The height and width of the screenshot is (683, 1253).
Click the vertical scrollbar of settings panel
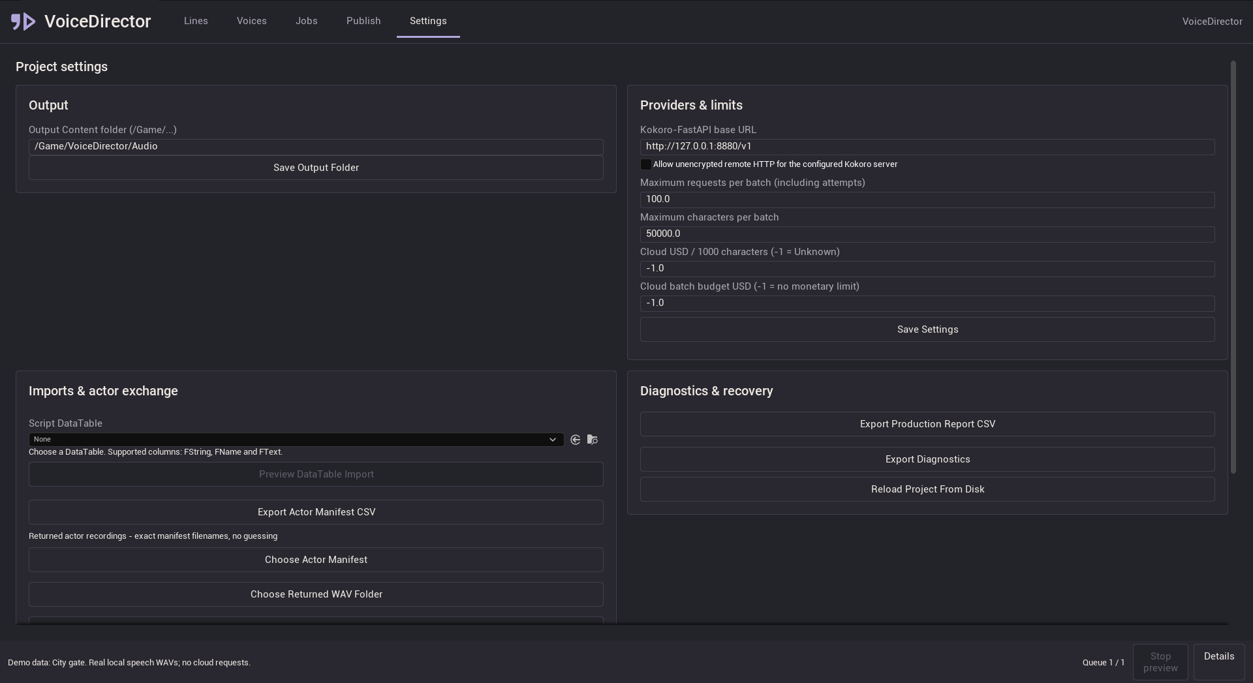pos(1233,267)
